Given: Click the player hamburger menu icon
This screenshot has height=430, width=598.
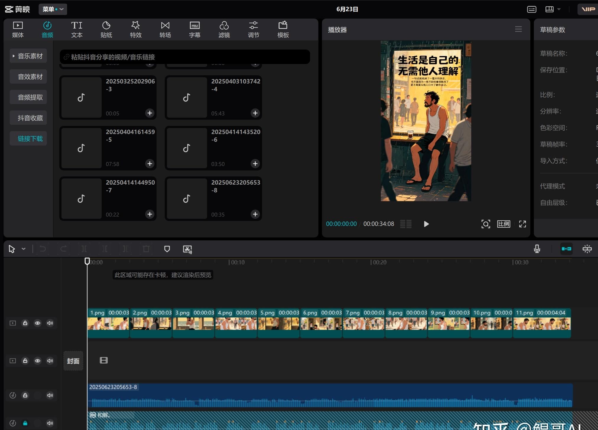Looking at the screenshot, I should [x=518, y=29].
